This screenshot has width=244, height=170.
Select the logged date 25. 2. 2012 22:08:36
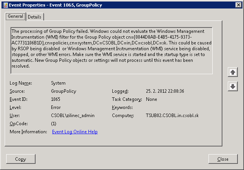point(165,91)
